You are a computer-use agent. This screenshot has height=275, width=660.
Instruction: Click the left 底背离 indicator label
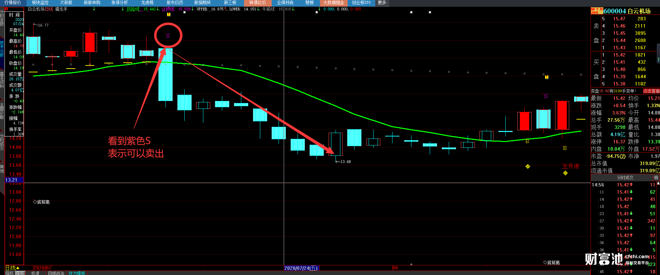coord(41,202)
